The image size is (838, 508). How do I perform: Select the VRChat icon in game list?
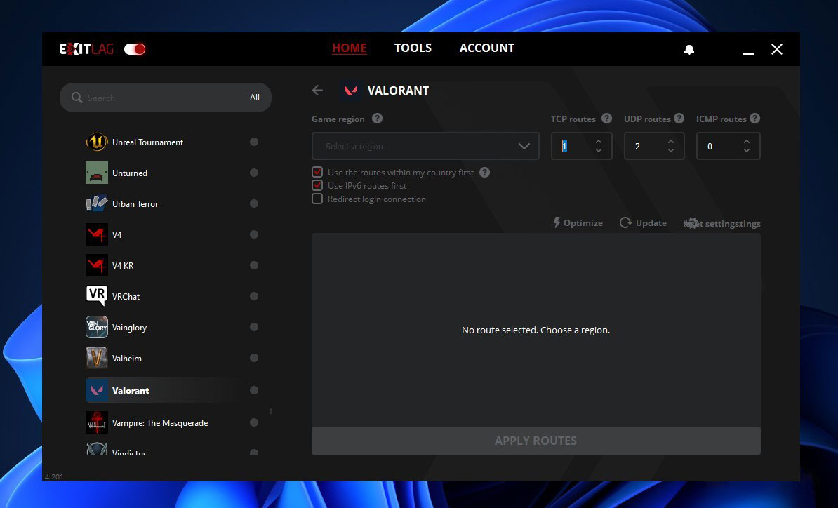pyautogui.click(x=96, y=296)
